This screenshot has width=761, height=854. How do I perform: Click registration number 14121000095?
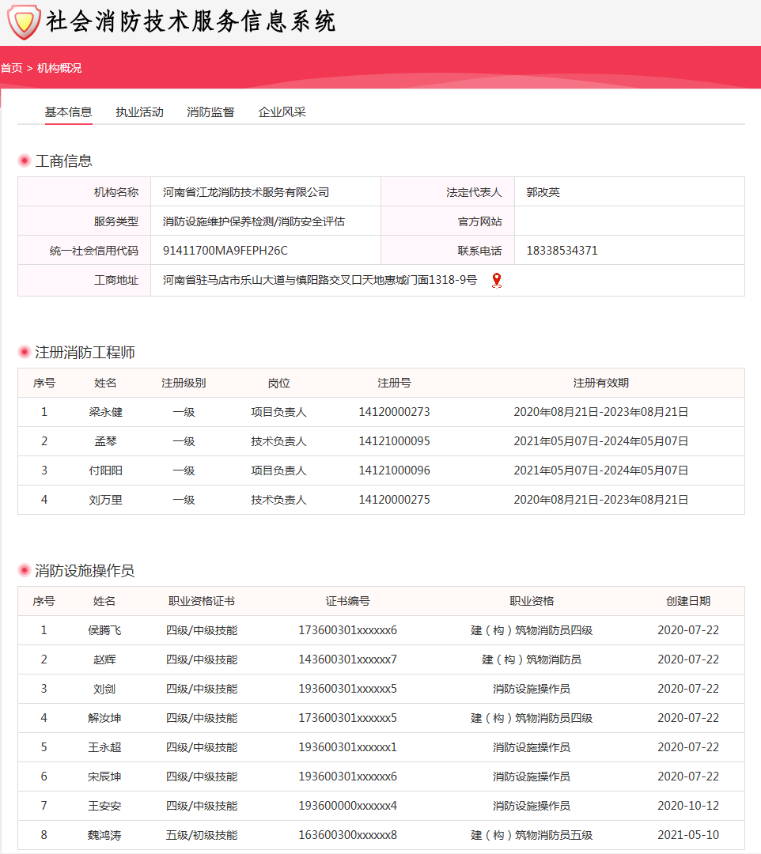394,441
